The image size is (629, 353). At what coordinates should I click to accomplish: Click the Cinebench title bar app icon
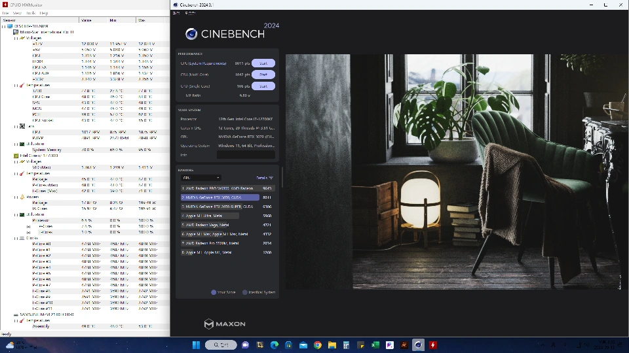[x=176, y=5]
